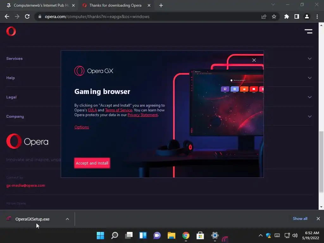Screen dimensions: 324x243
Task: Click the page vertical scrollbar thumb
Action: 321,162
